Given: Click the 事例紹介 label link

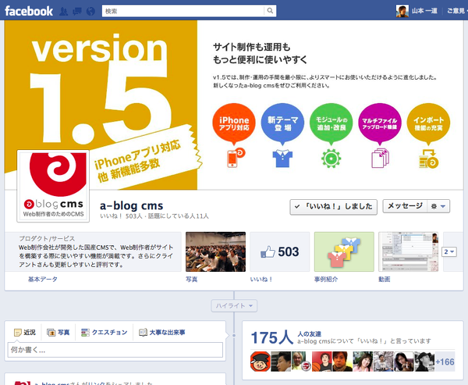Looking at the screenshot, I should coord(326,280).
